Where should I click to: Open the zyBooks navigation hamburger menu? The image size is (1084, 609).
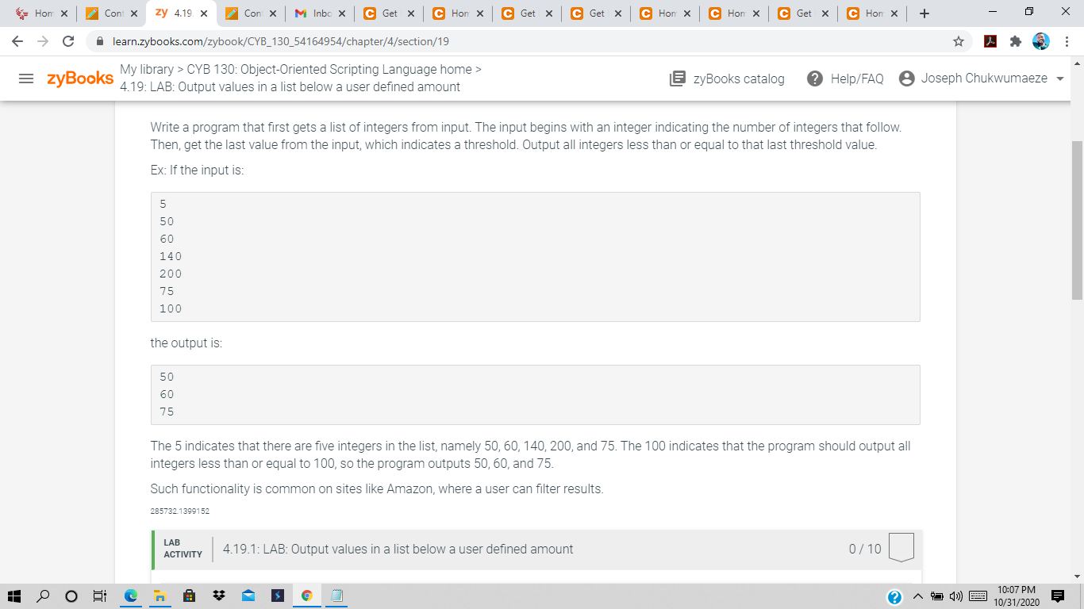tap(26, 79)
